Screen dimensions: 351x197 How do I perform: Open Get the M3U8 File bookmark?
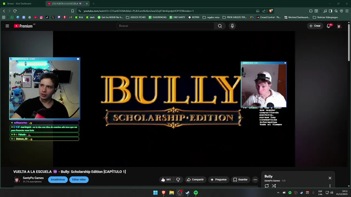tap(110, 17)
